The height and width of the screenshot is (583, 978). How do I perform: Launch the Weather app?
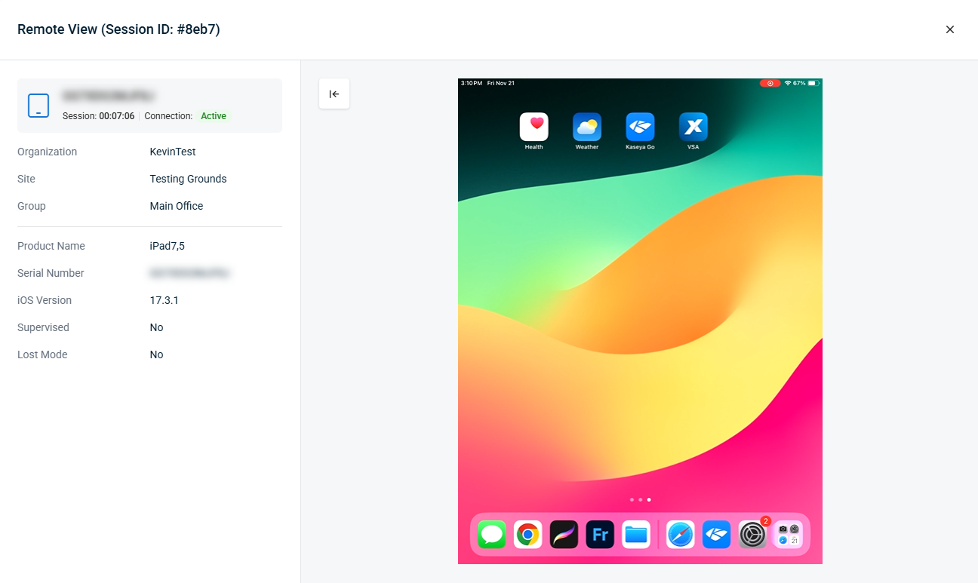586,127
